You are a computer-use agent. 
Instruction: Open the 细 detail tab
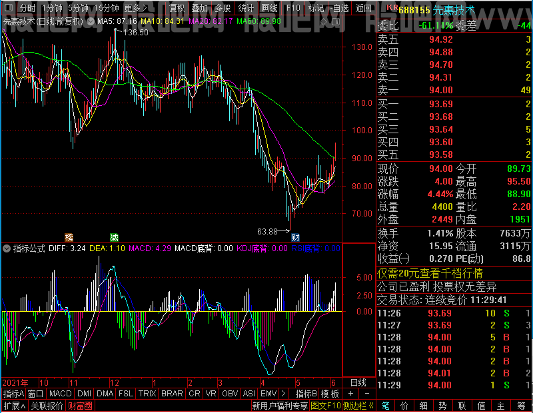[423, 406]
